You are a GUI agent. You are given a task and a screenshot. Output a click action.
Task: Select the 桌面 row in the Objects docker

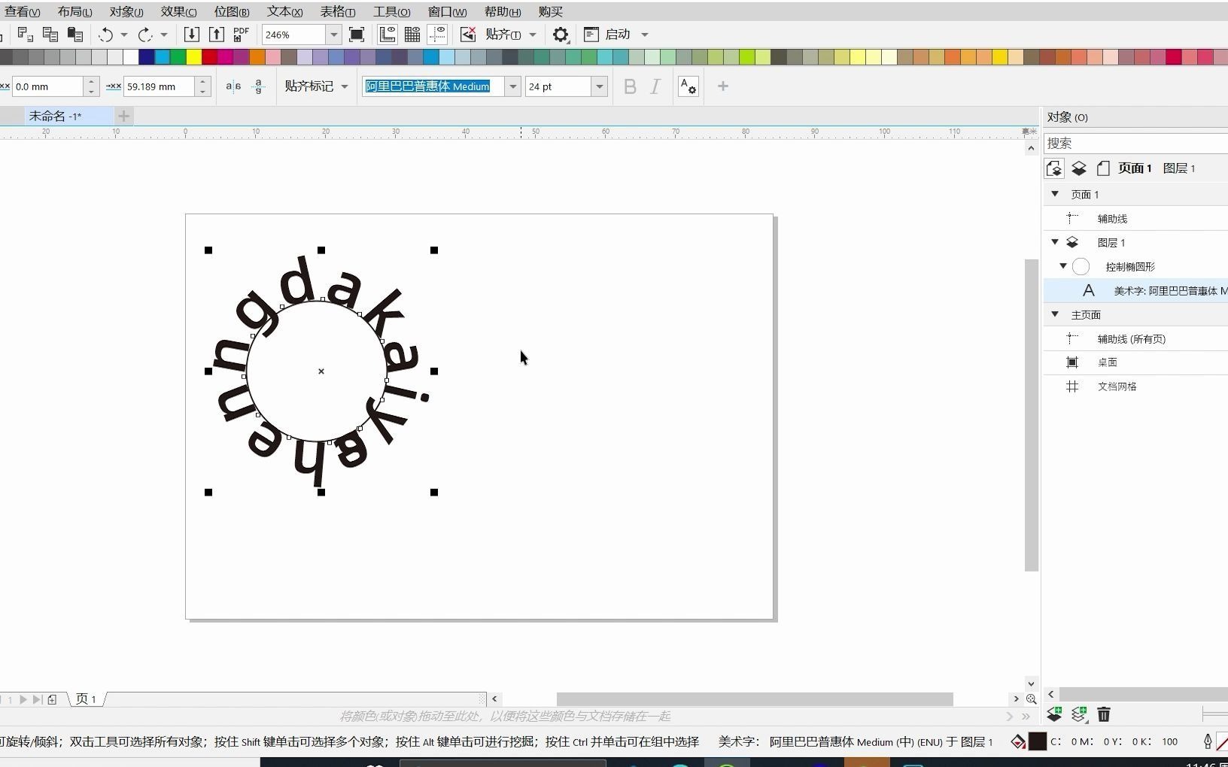[1135, 362]
